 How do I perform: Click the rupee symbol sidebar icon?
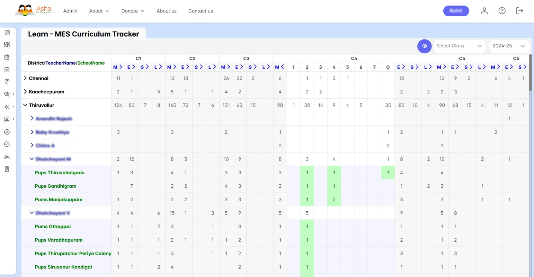(7, 82)
